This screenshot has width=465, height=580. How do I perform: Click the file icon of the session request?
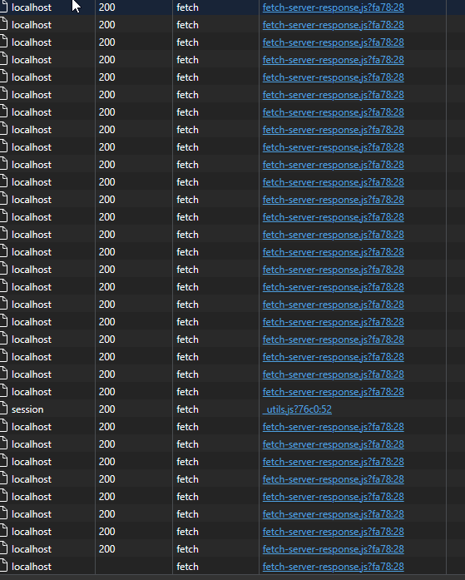click(3, 409)
